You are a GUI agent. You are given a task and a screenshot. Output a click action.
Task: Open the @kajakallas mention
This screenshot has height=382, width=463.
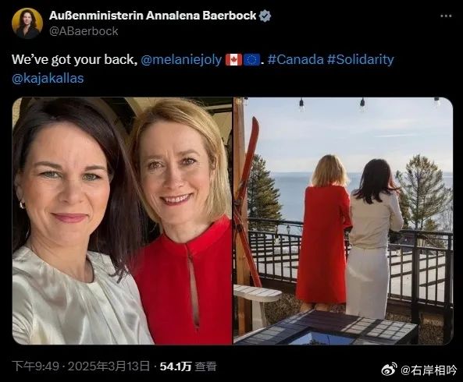click(x=48, y=79)
